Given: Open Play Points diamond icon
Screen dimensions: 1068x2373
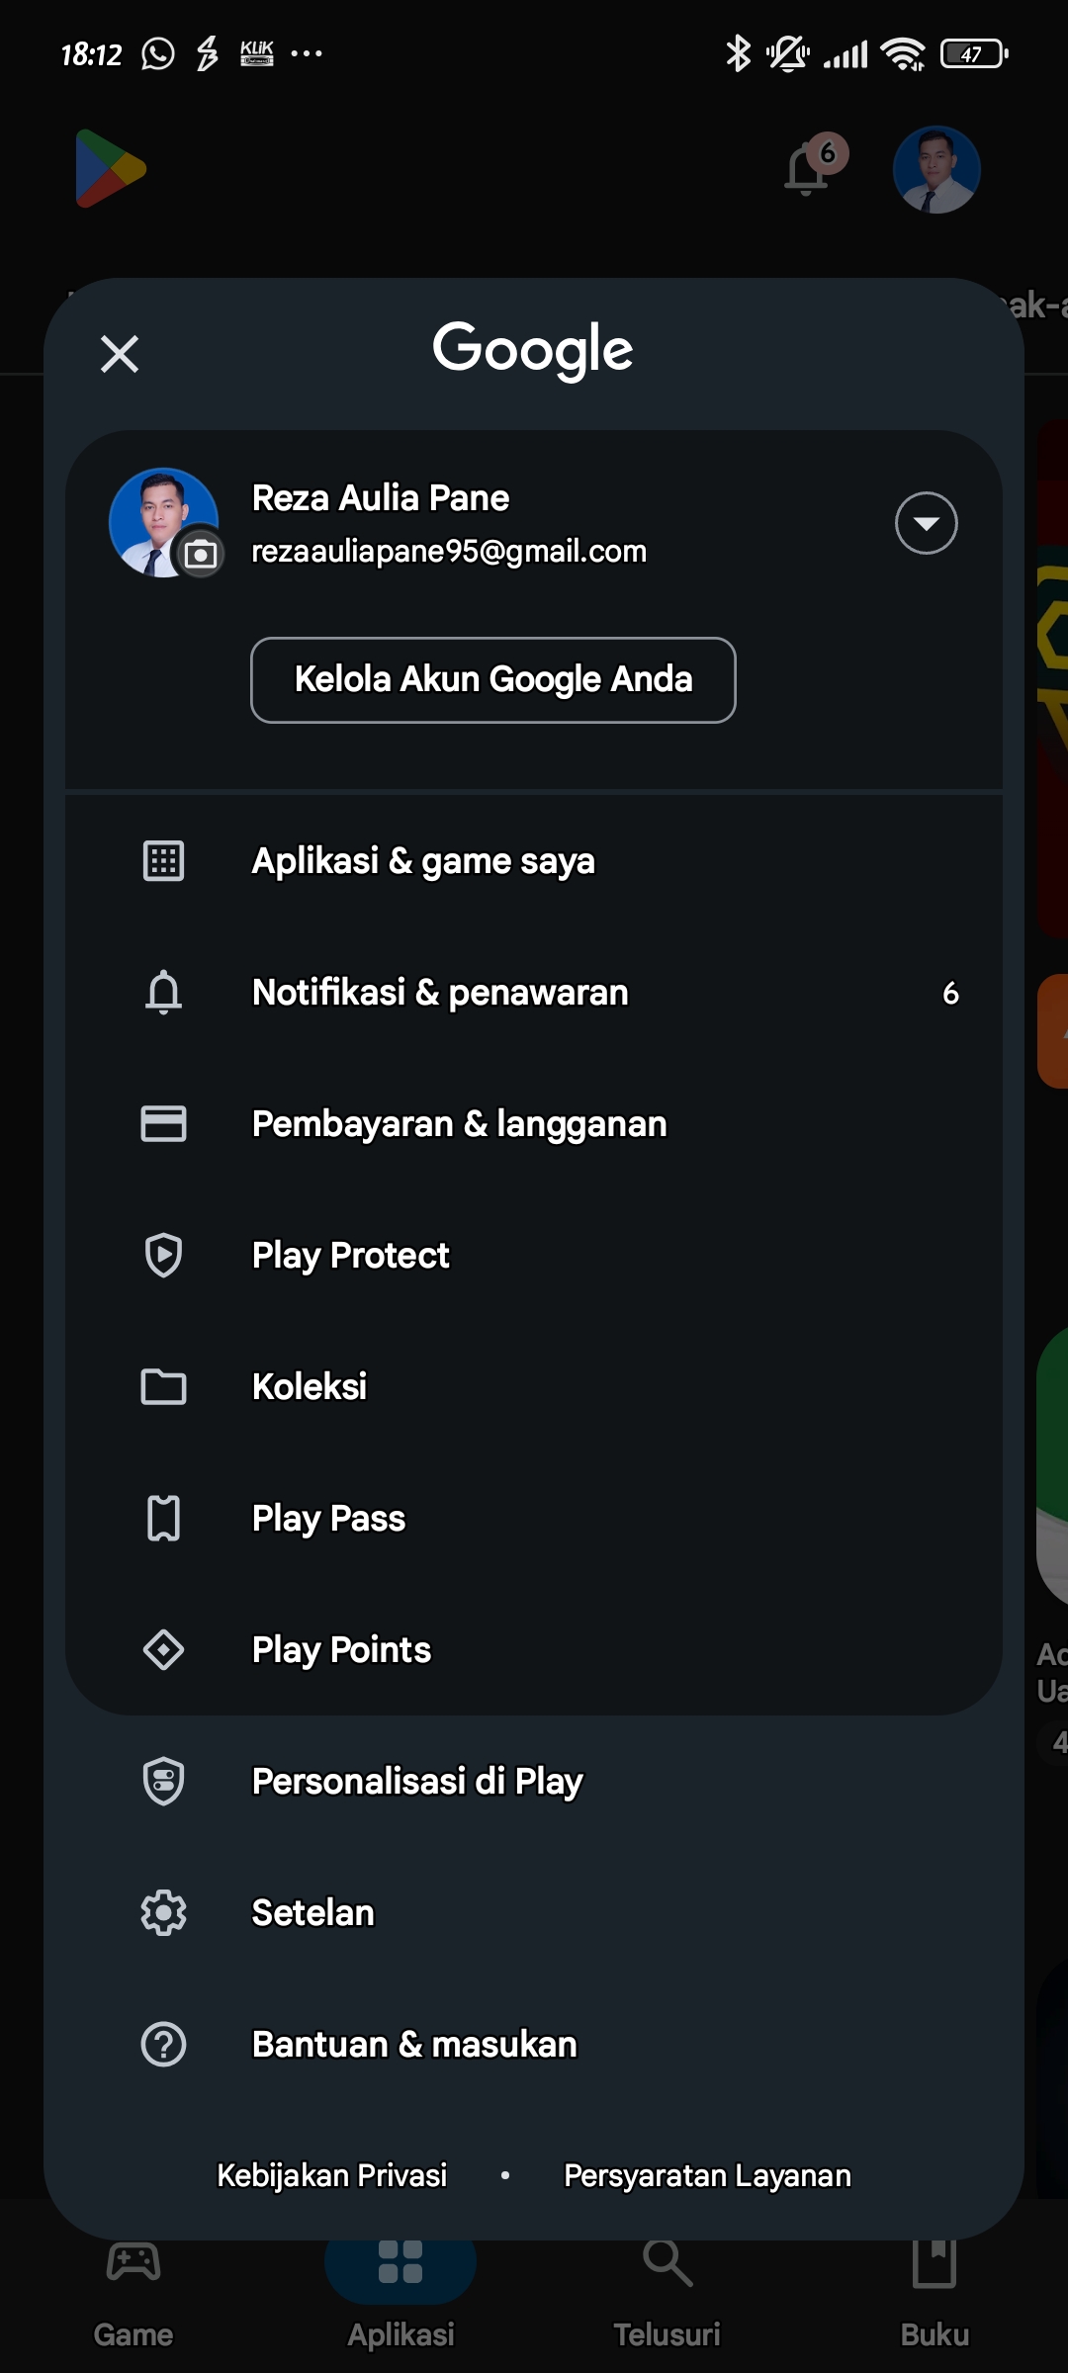Looking at the screenshot, I should pos(163,1650).
